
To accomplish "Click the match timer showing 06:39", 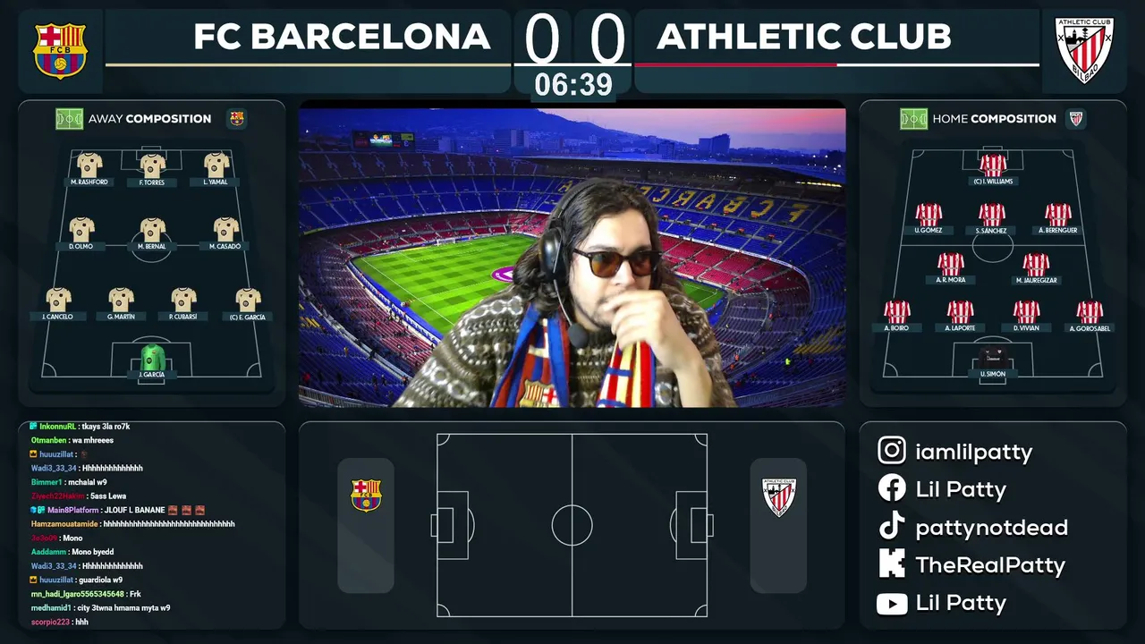I will [x=573, y=85].
